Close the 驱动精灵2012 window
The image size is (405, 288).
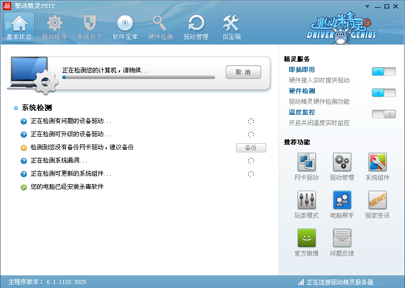click(x=395, y=7)
